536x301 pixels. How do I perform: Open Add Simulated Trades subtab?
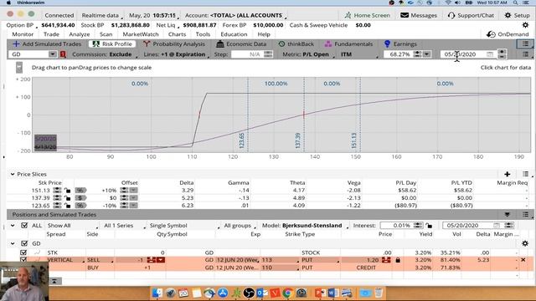tap(47, 44)
